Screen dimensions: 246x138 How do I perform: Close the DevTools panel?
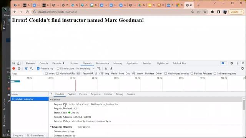243,63
